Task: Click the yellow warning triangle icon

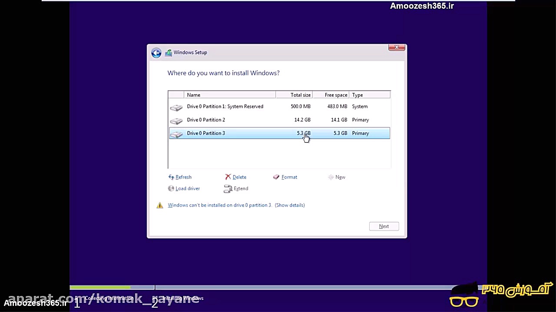Action: click(160, 205)
